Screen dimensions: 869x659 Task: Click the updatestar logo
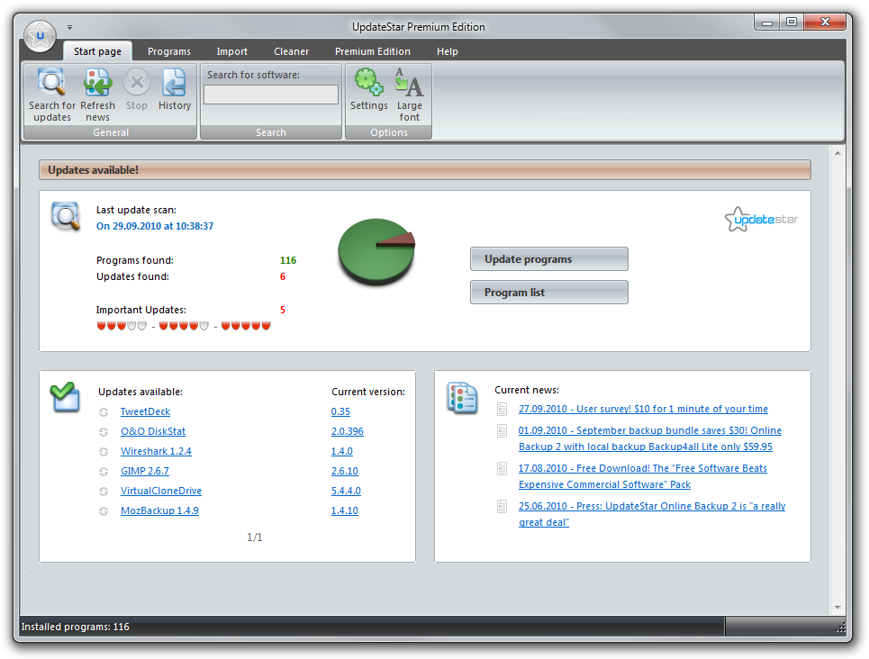[x=761, y=220]
